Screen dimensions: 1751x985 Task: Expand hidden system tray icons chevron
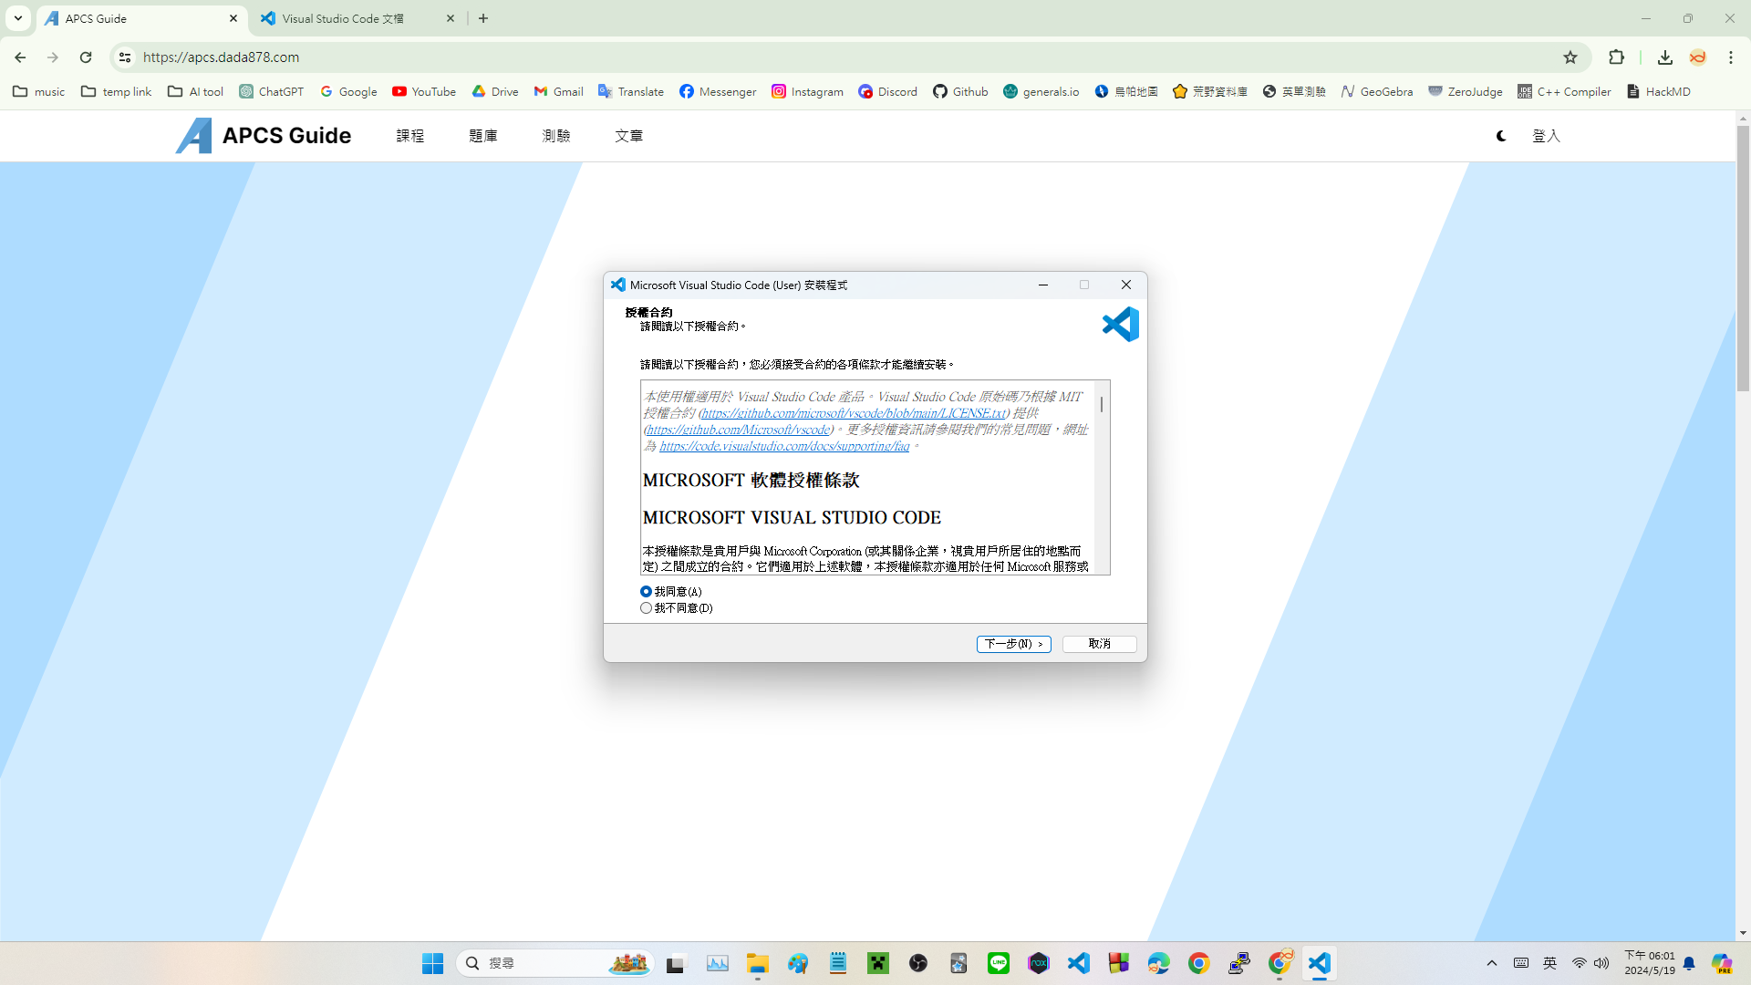(1492, 963)
